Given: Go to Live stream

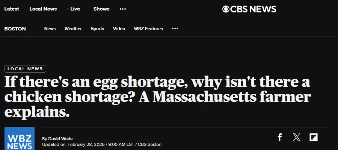Looking at the screenshot, I should click(74, 9).
